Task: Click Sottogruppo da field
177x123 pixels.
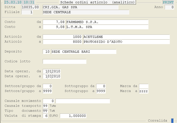Action: click(x=101, y=86)
